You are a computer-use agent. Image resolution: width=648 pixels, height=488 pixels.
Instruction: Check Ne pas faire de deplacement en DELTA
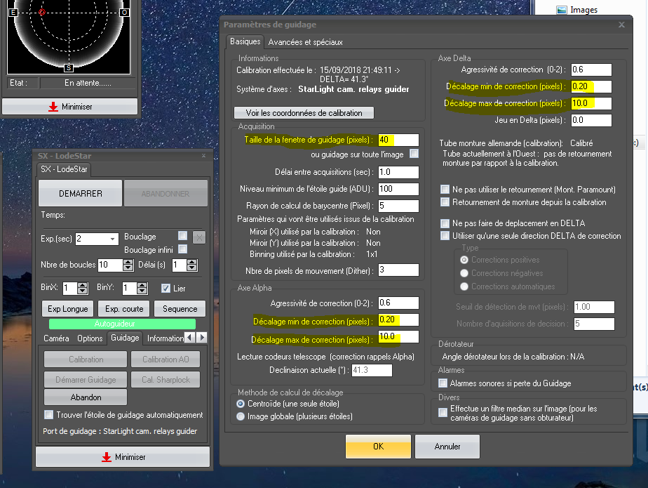pos(445,223)
